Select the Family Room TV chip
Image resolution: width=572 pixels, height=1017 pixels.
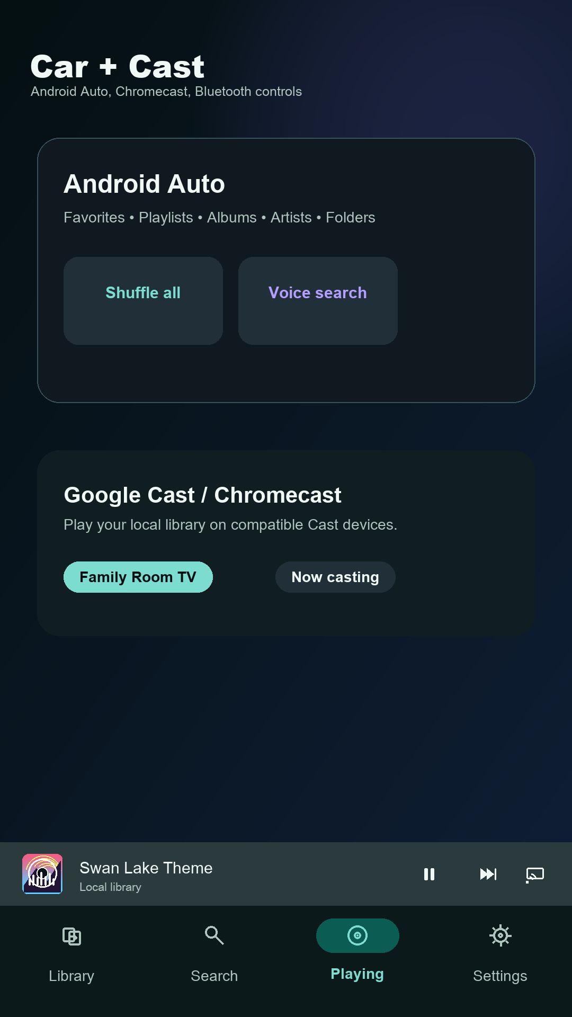click(138, 577)
